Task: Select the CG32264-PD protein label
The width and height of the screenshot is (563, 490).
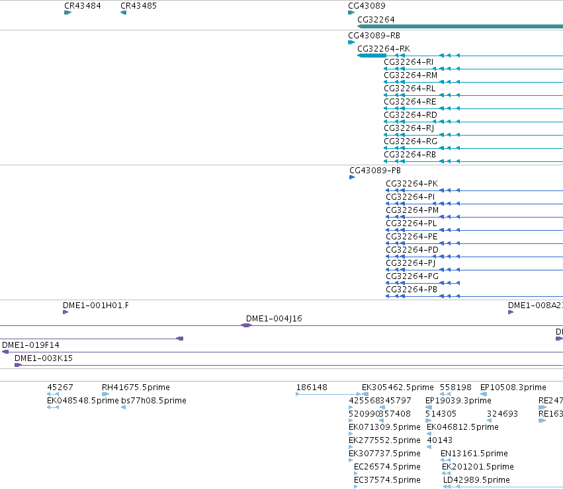Action: [412, 250]
